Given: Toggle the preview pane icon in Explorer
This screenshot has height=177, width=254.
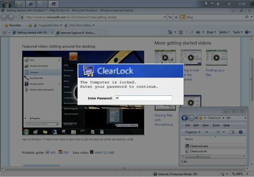Looking at the screenshot, I should [232, 132].
